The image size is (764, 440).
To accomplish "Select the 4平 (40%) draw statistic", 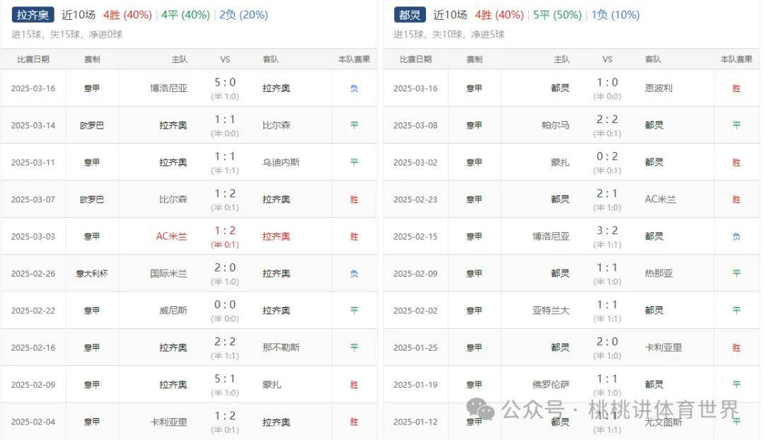I will [185, 15].
